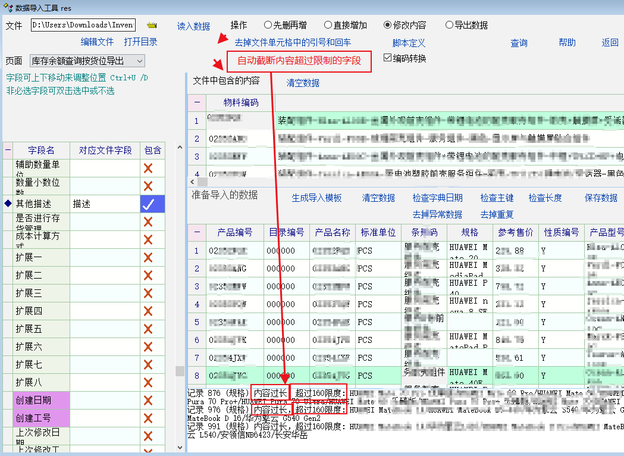Click the X icon for 创建日期 row

148,401
